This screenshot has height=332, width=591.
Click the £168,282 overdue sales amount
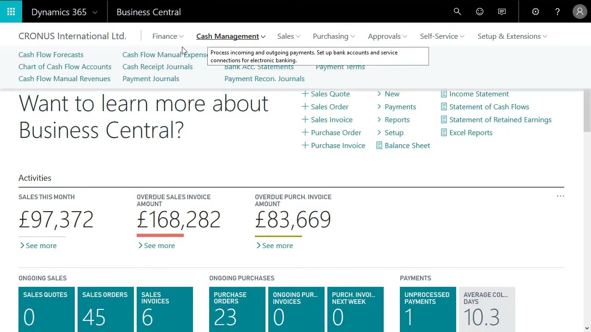tap(179, 219)
